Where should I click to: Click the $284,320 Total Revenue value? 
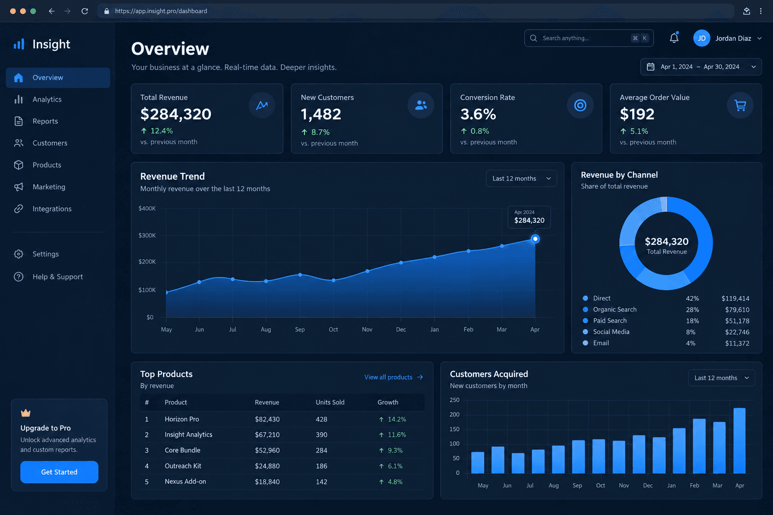click(x=176, y=114)
